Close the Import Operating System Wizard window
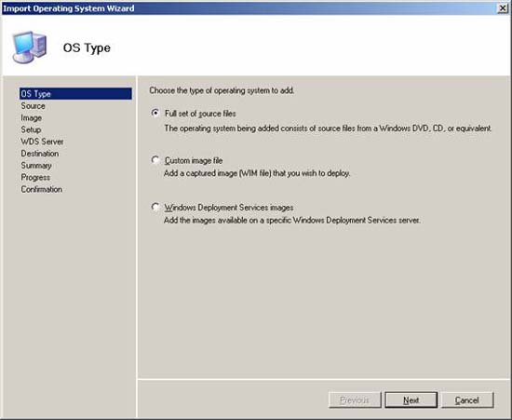Image resolution: width=512 pixels, height=420 pixels. pyautogui.click(x=502, y=8)
